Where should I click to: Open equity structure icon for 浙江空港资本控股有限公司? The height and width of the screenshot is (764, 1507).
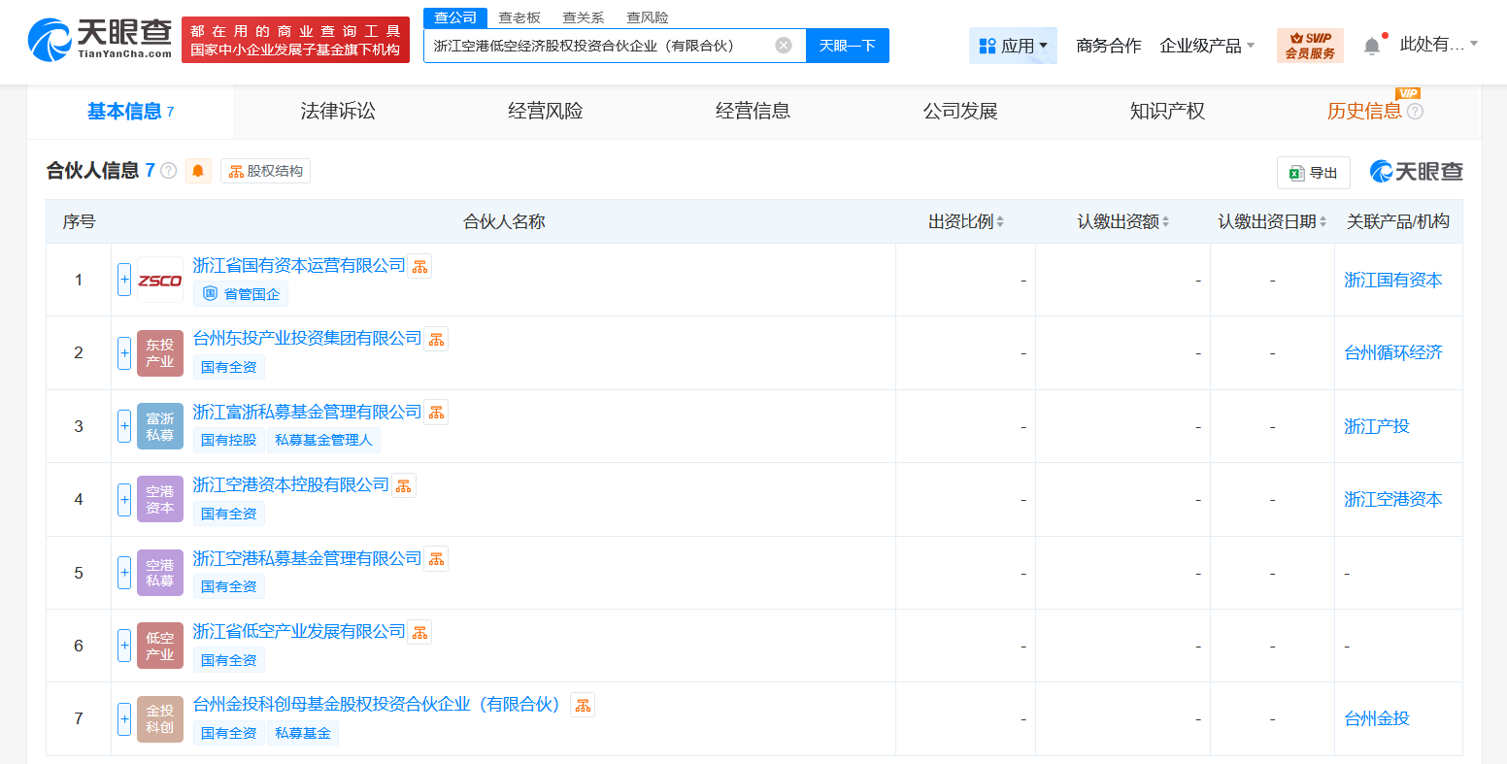403,485
